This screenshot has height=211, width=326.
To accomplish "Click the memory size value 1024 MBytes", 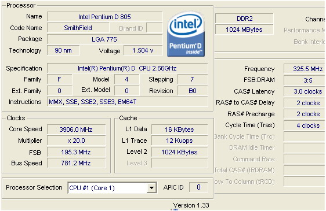I will click(x=244, y=29).
